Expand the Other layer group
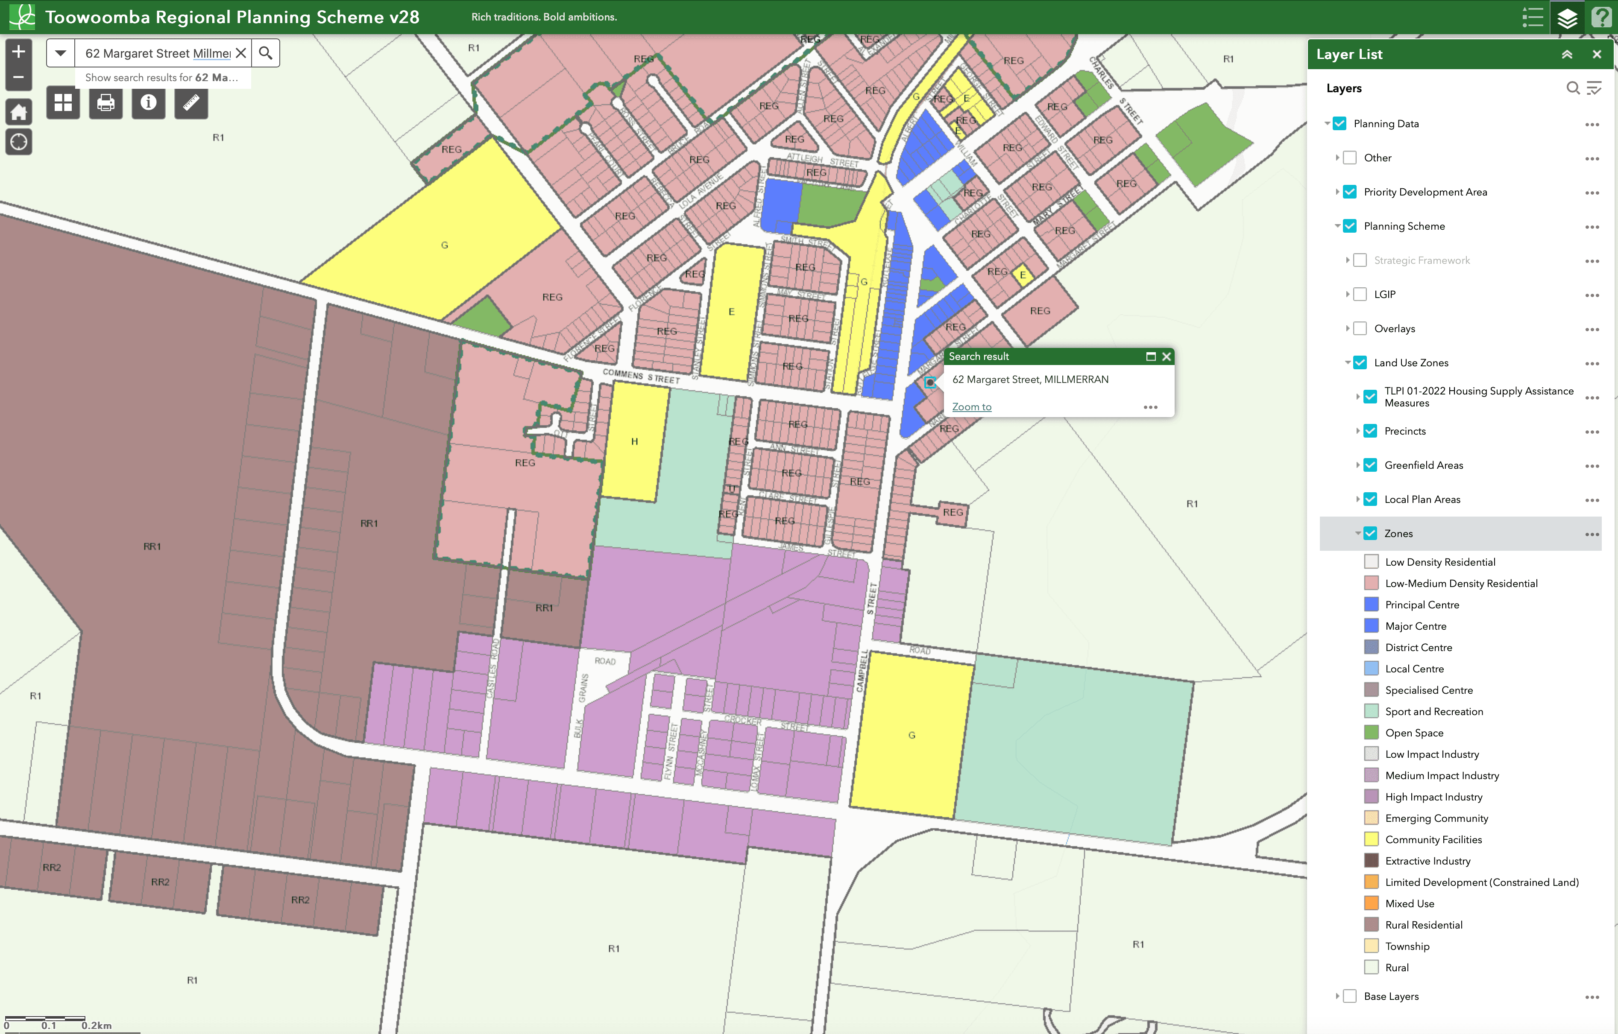 pyautogui.click(x=1338, y=158)
